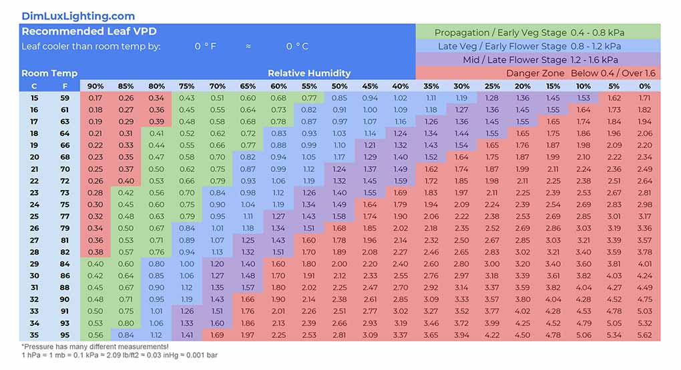The height and width of the screenshot is (370, 681).
Task: Select the C temperature column header
Action: [34, 86]
